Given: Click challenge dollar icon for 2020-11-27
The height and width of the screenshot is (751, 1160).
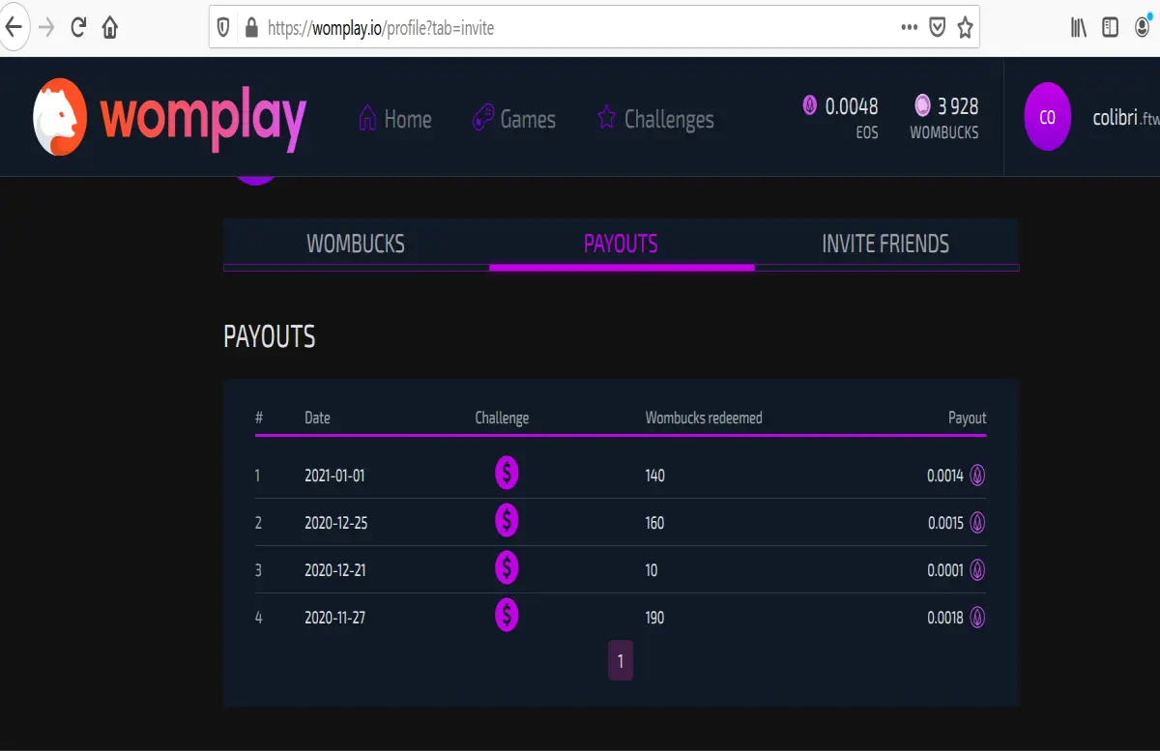Looking at the screenshot, I should 507,616.
